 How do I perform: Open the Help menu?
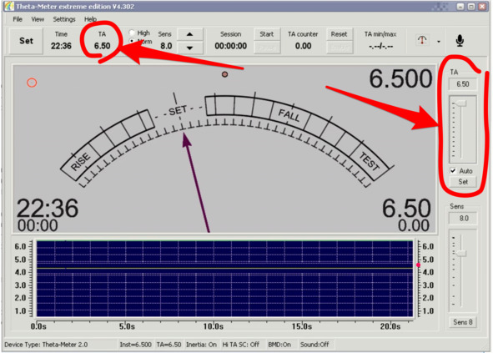[91, 19]
